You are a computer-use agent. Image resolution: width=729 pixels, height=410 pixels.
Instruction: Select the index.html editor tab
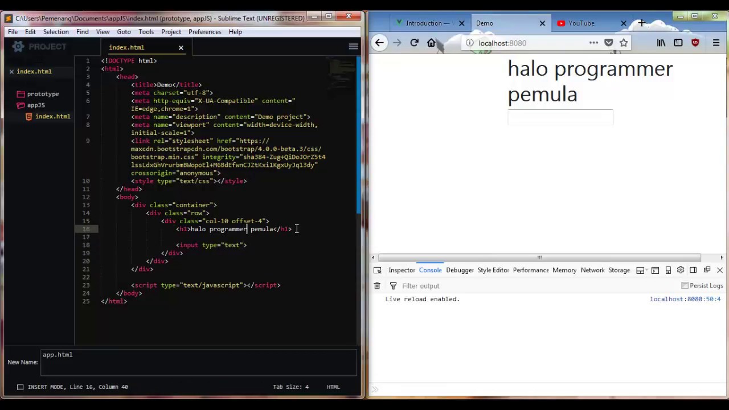(x=126, y=47)
